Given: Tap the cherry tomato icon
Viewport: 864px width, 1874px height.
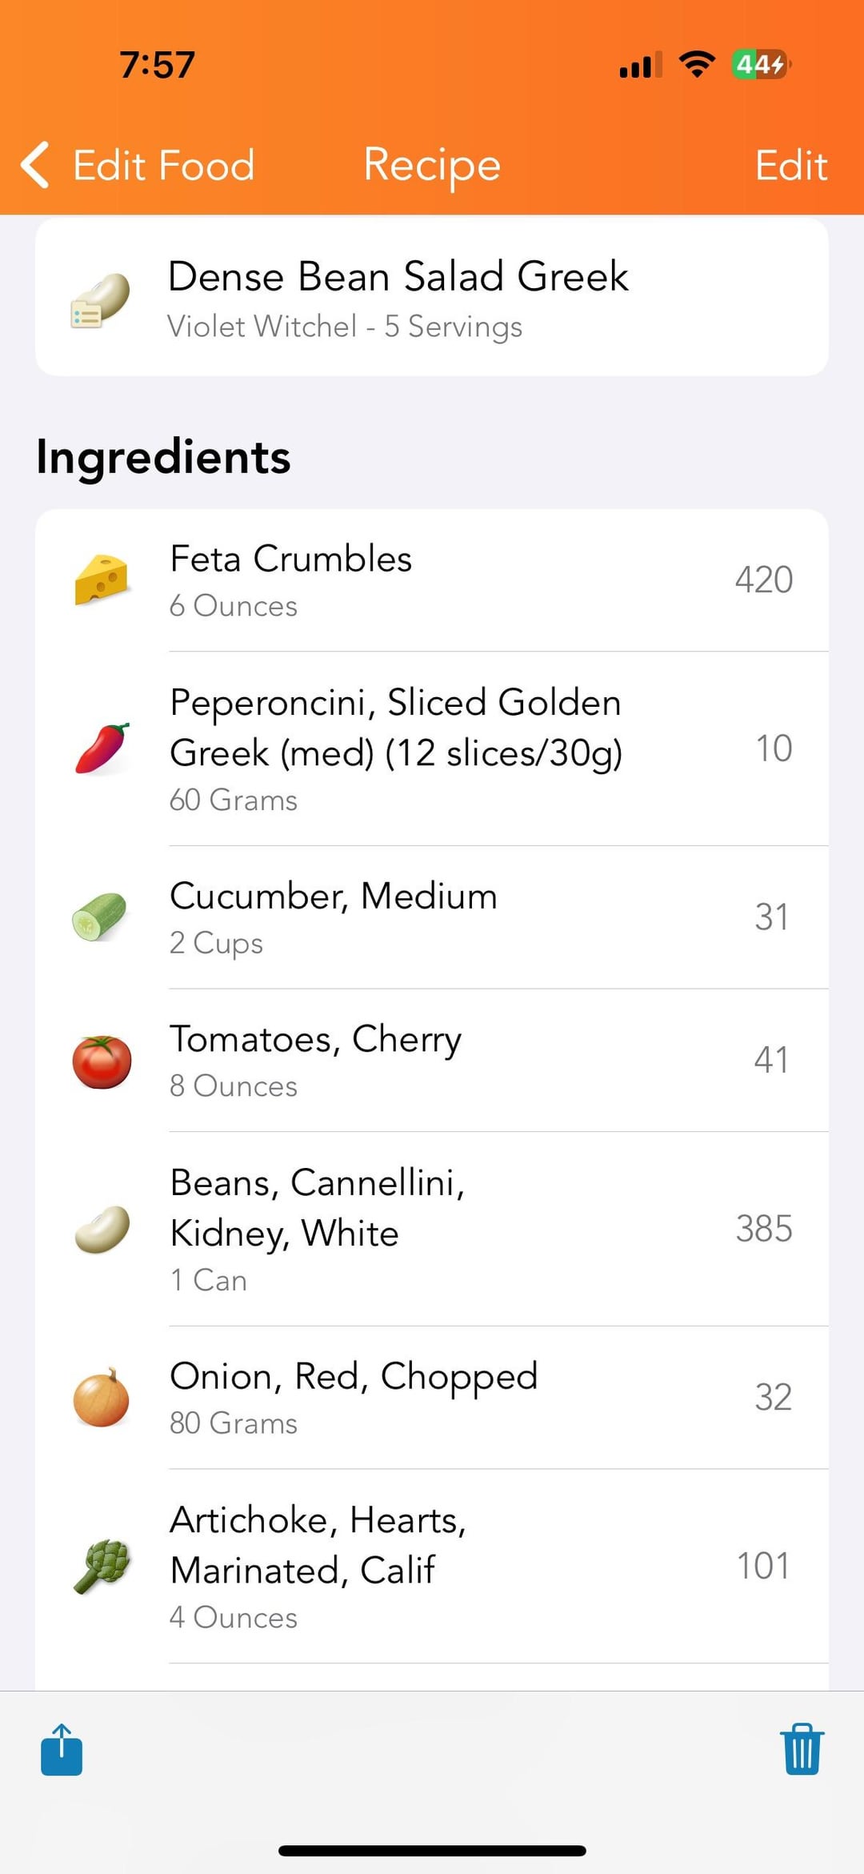Looking at the screenshot, I should [102, 1061].
